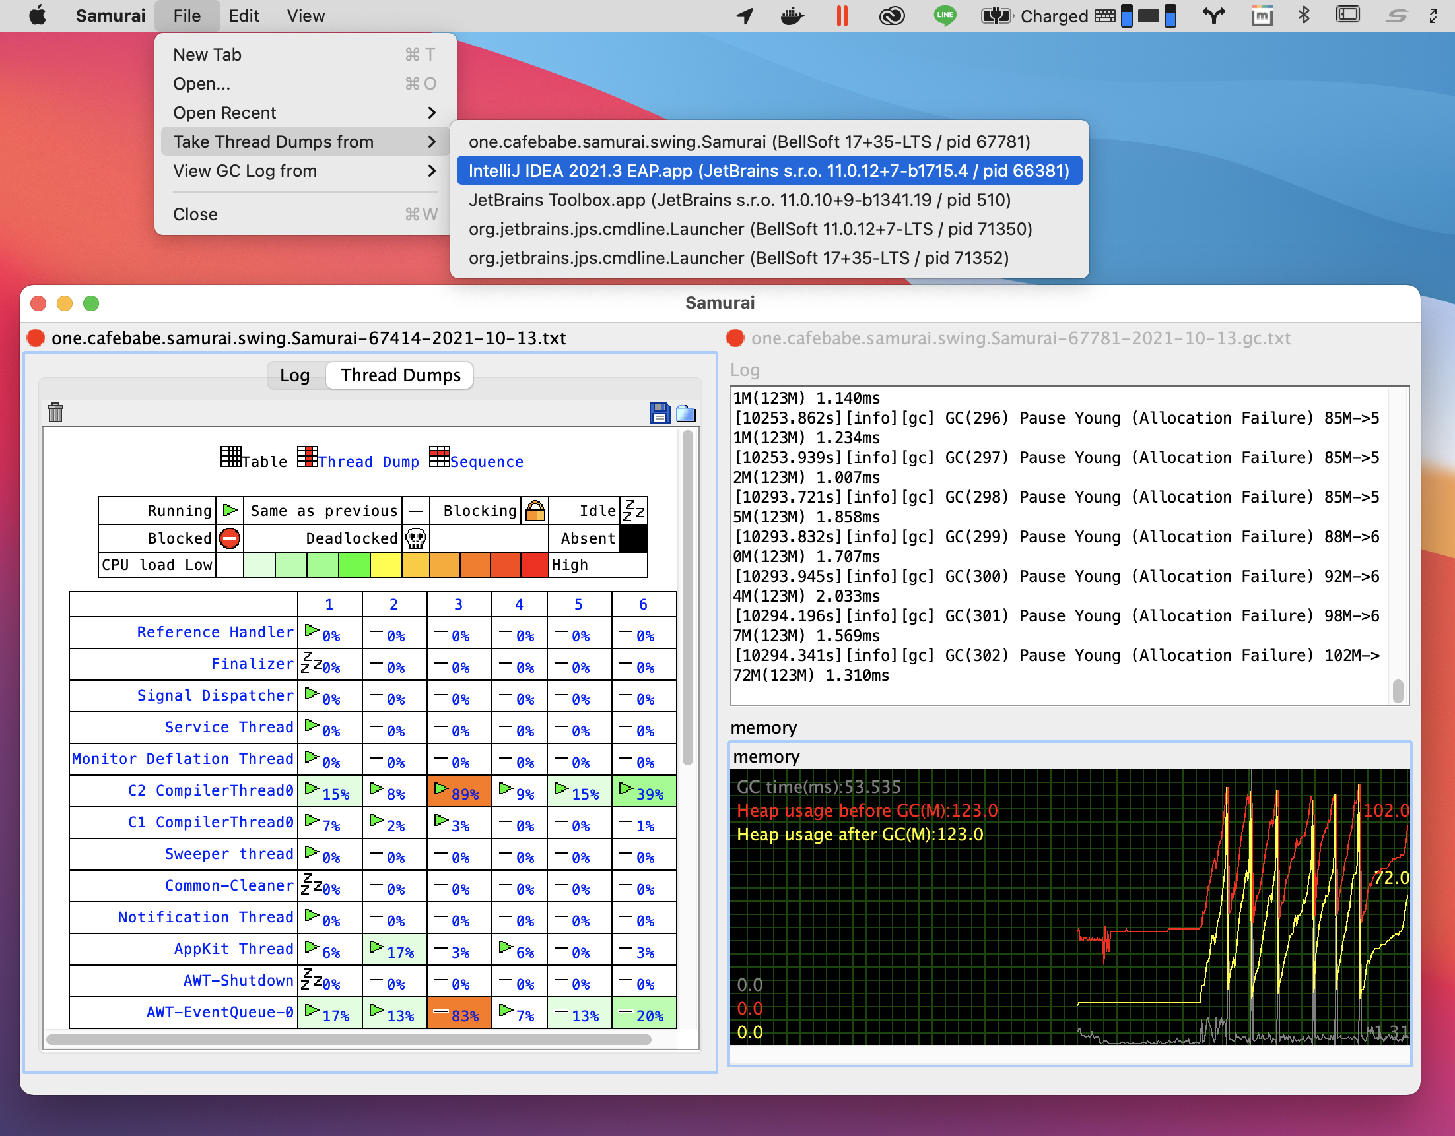
Task: Expand the View GC Log from submenu
Action: click(x=306, y=171)
